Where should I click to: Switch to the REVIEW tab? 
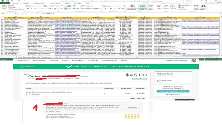77,3
